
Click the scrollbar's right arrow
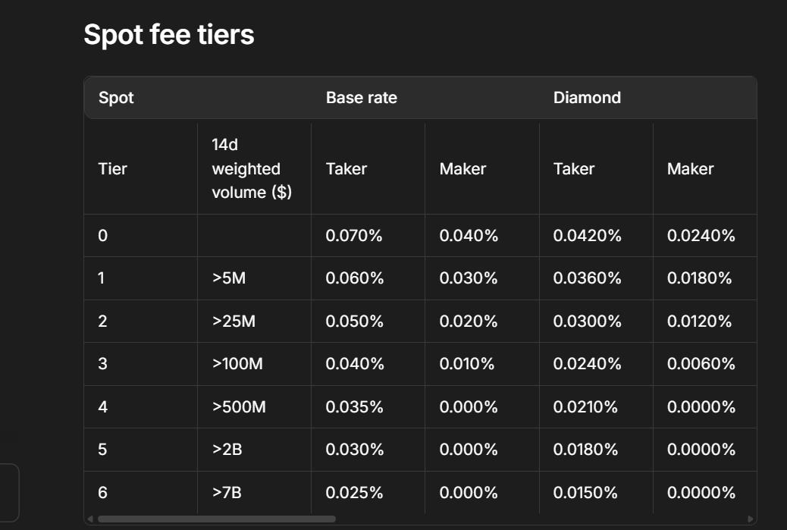(751, 519)
